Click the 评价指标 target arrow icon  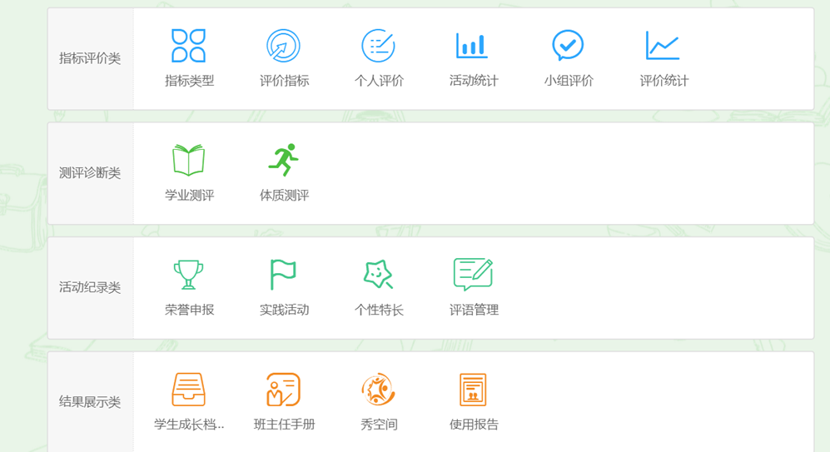point(283,46)
